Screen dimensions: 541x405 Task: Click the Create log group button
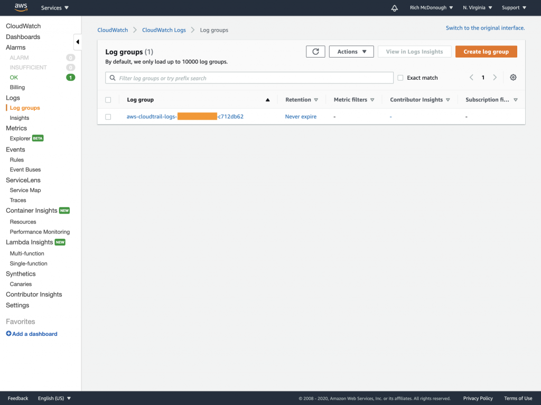[486, 51]
